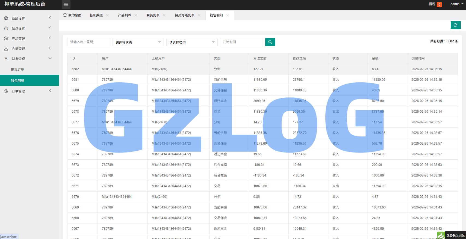Open the admin user dropdown menu
This screenshot has height=239, width=466.
(457, 4)
